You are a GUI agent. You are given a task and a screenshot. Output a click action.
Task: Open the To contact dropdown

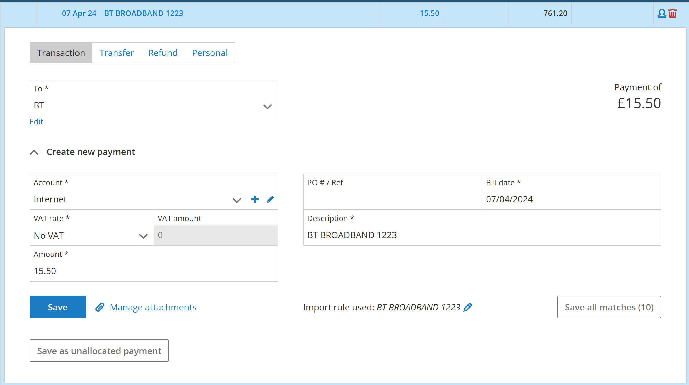[267, 106]
